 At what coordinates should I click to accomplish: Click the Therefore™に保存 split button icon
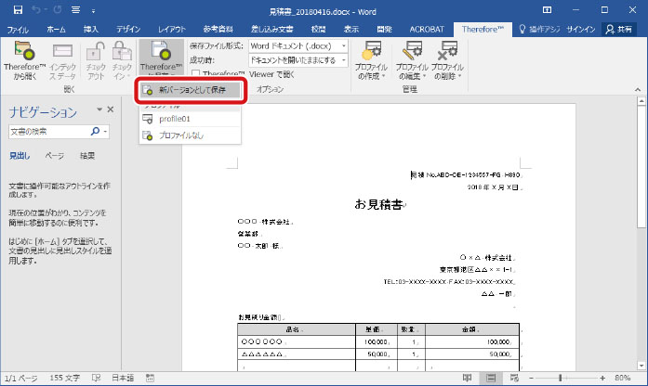pyautogui.click(x=160, y=52)
